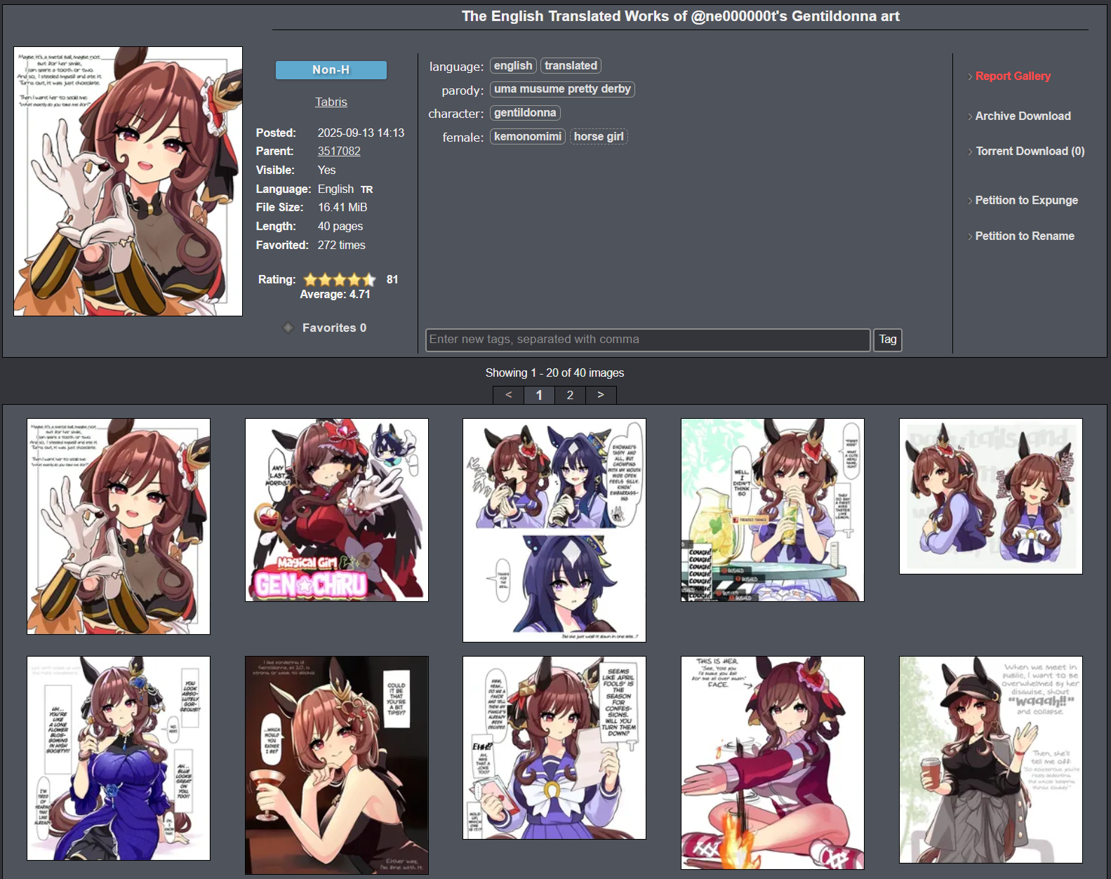Select page 1 in pagination
Screen dimensions: 1111x879
539,395
